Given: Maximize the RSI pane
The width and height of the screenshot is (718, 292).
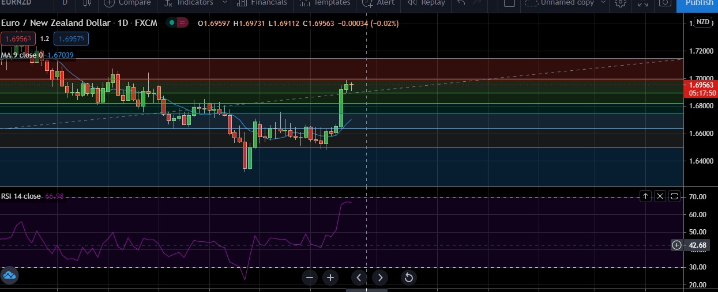Looking at the screenshot, I should (x=675, y=196).
